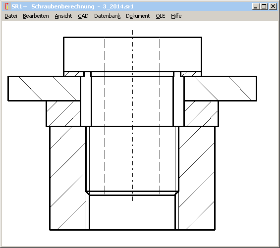
Task: Open the OLE menu
Action: [x=161, y=16]
